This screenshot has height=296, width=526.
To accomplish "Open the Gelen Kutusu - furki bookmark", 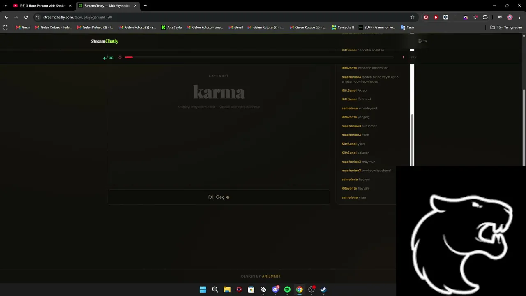I will (53, 28).
